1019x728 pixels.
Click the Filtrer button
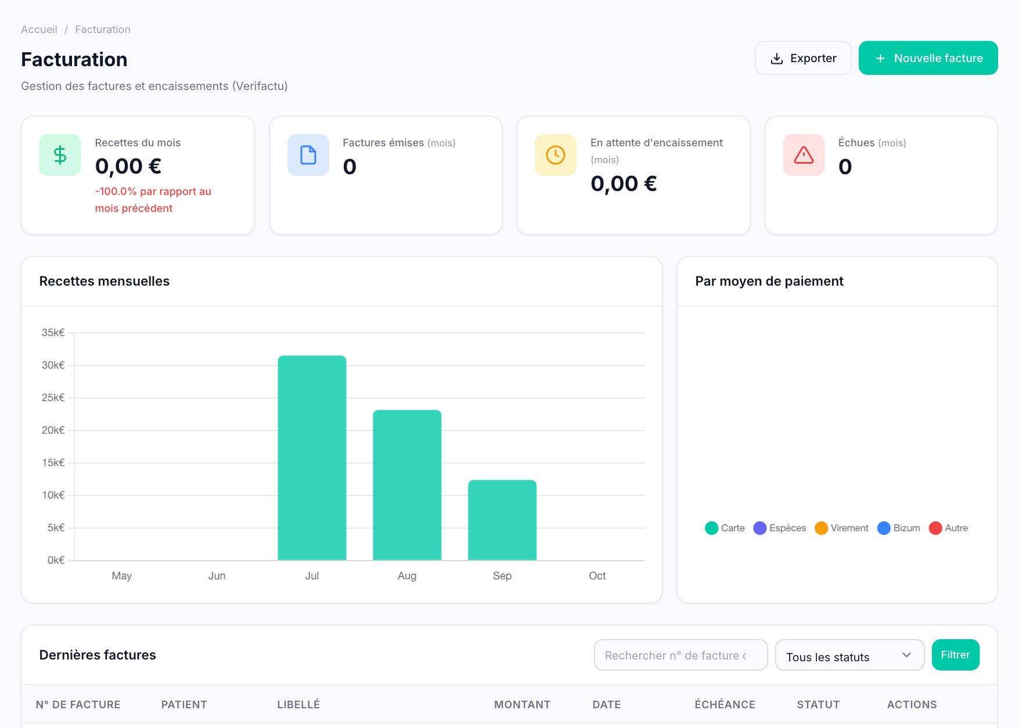click(x=955, y=655)
